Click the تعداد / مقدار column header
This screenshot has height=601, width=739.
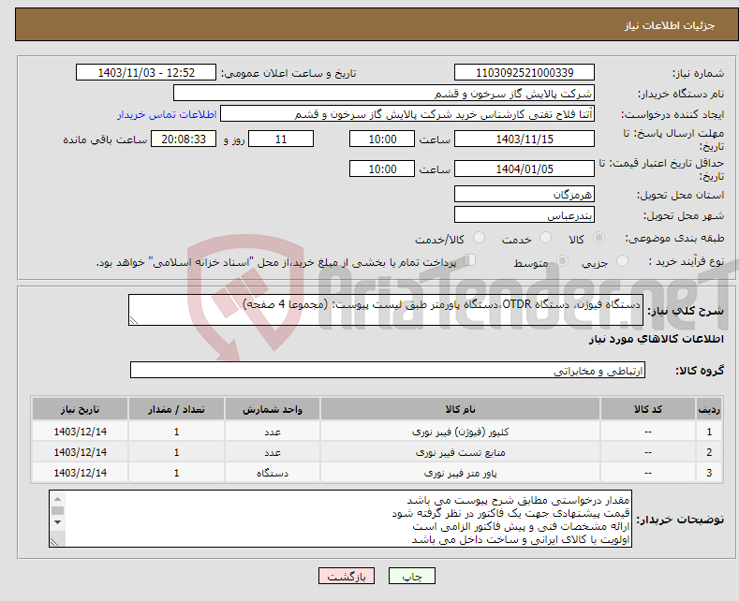coord(176,409)
